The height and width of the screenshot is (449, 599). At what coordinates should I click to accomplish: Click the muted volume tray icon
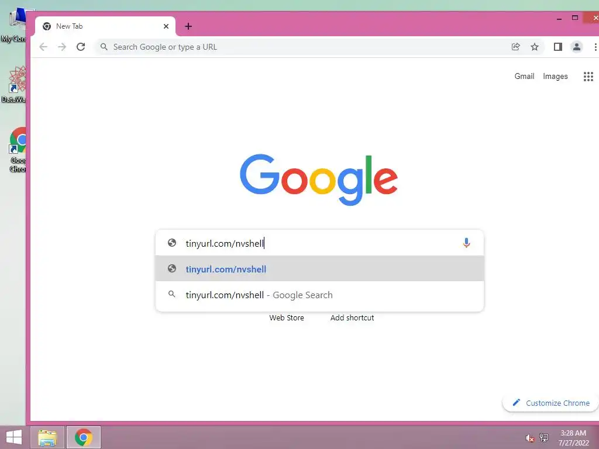click(x=529, y=438)
